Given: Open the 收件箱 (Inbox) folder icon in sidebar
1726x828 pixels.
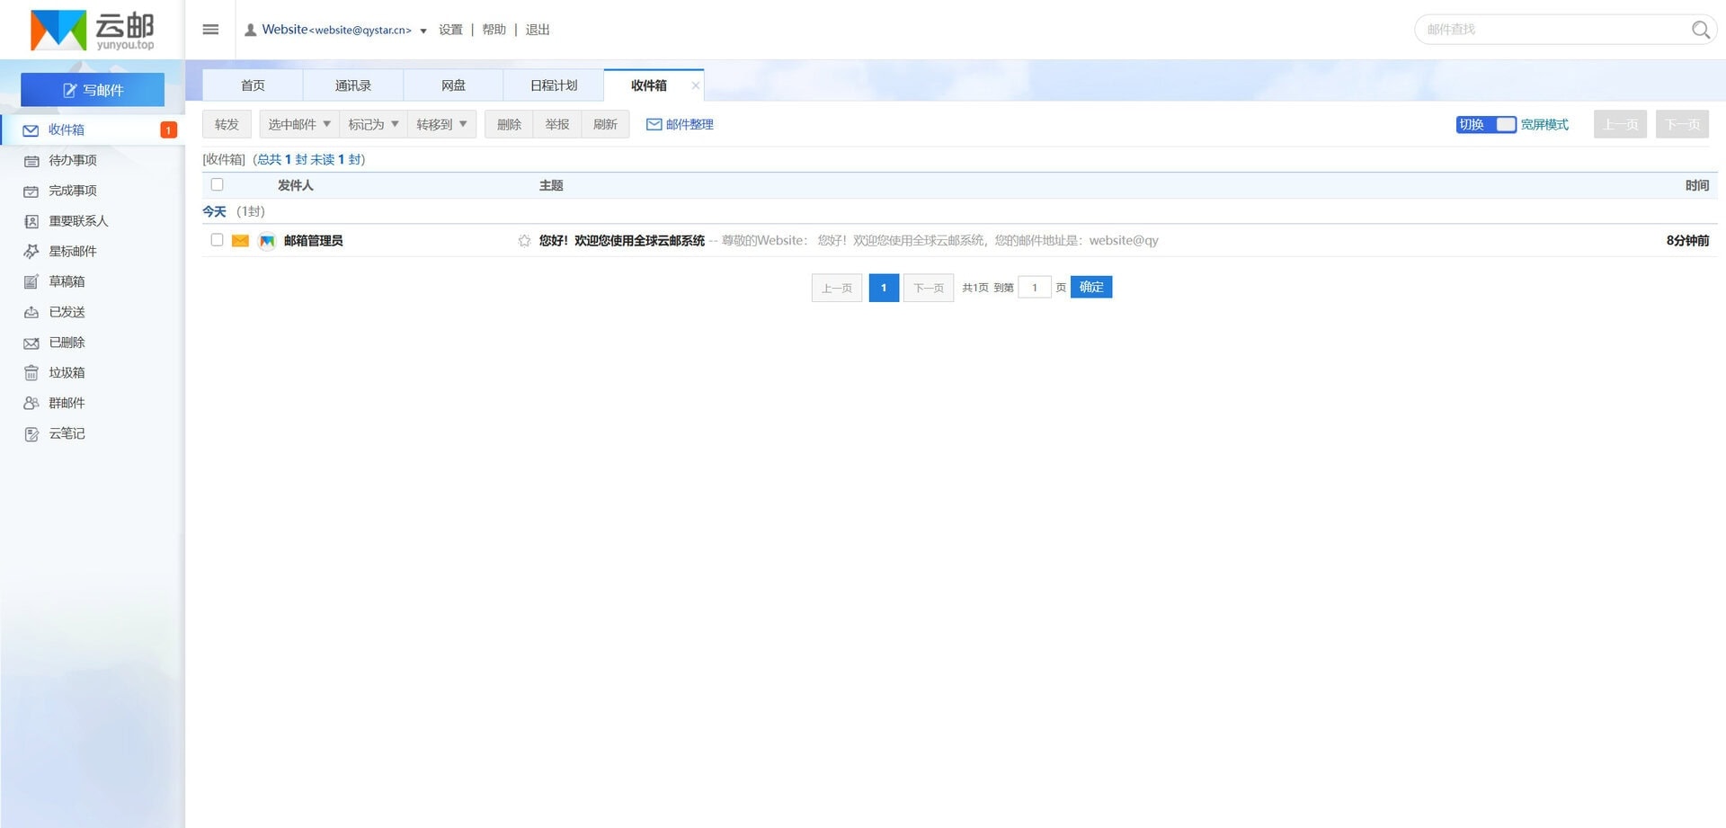Looking at the screenshot, I should pyautogui.click(x=31, y=129).
